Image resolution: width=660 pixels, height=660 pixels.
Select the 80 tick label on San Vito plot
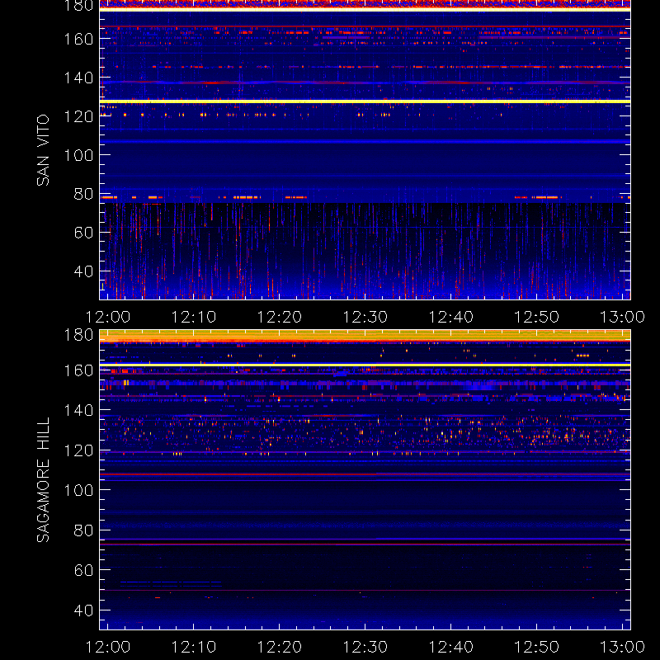point(83,194)
